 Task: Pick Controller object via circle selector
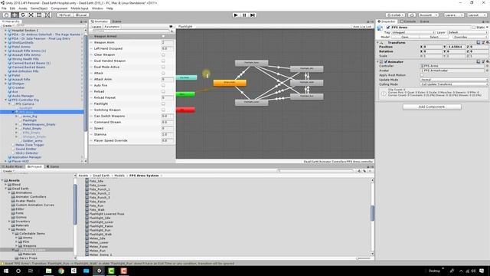point(487,66)
